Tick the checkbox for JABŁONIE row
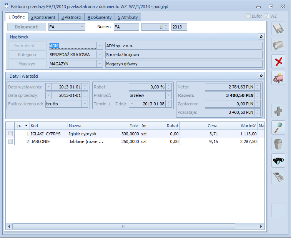291x238 pixels. point(10,141)
